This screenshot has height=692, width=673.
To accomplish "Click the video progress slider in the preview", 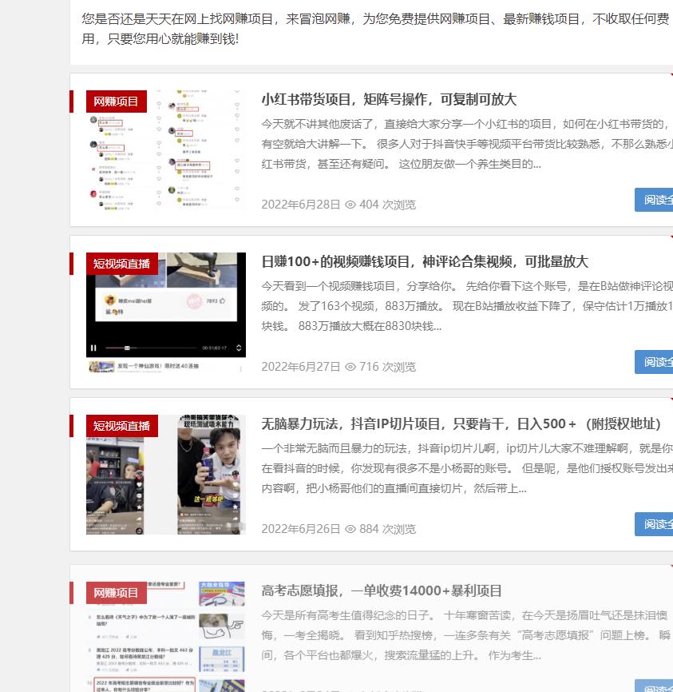I will click(x=128, y=346).
